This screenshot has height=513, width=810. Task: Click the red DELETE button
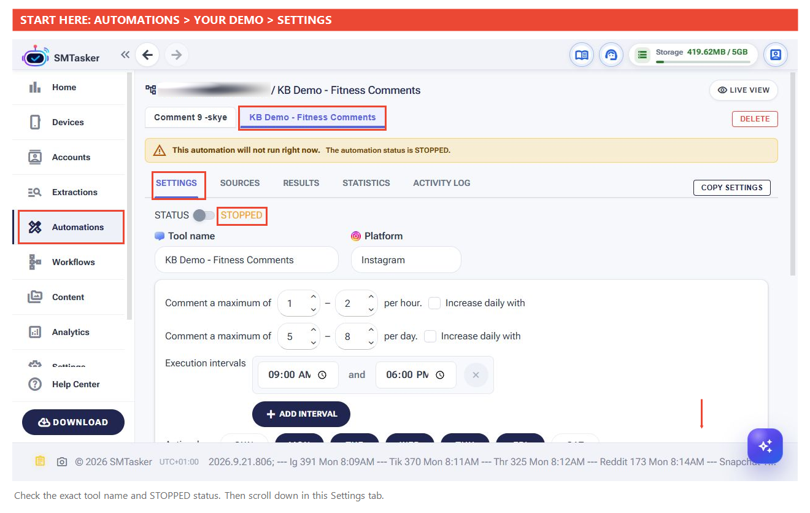point(755,119)
